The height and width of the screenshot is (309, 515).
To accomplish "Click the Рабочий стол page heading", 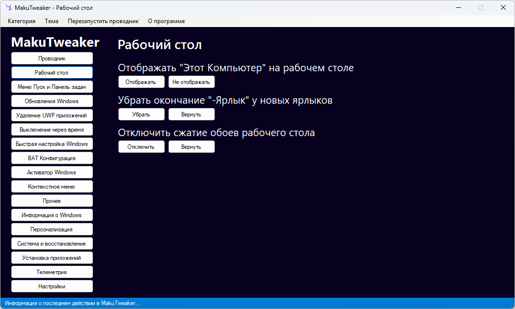I will [160, 45].
